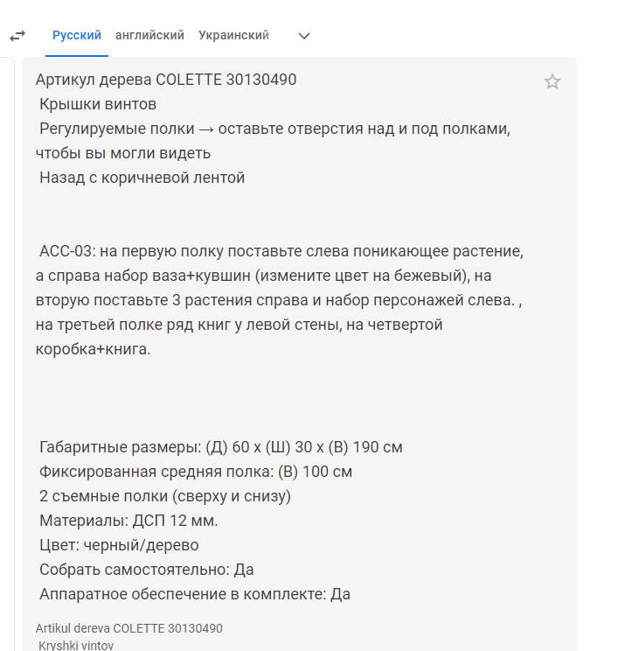Screen dimensions: 632x651
Task: Click the 'Регулируемые полки' sentence
Action: (x=273, y=141)
